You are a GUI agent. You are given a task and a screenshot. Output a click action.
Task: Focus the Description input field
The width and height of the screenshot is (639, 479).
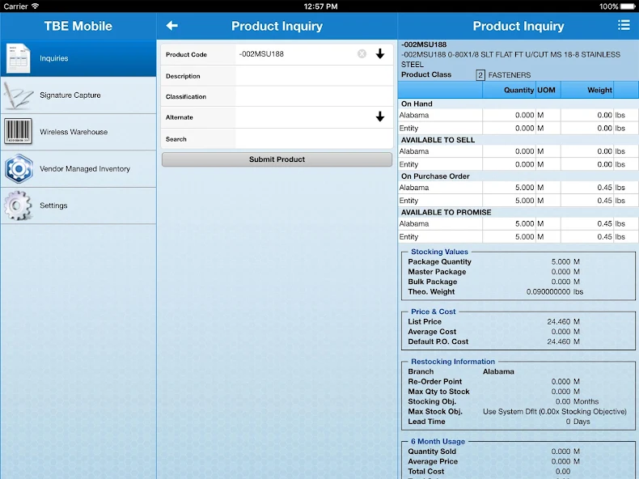pos(314,76)
